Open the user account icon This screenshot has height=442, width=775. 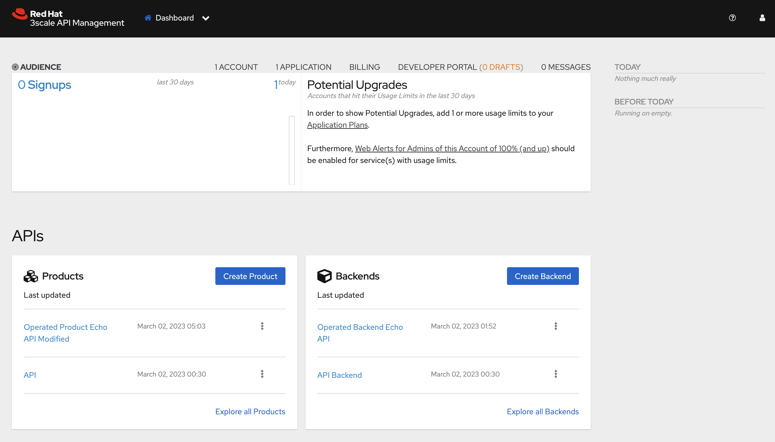click(x=762, y=18)
